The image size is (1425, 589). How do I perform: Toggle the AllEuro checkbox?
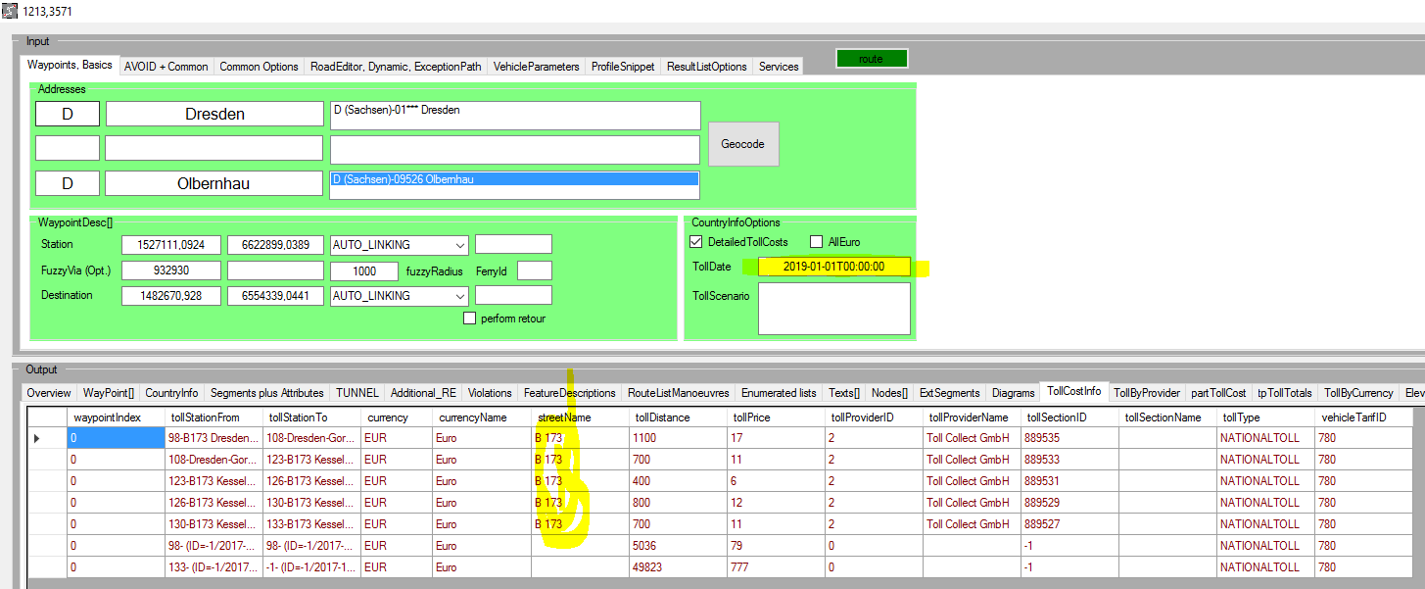click(x=817, y=242)
